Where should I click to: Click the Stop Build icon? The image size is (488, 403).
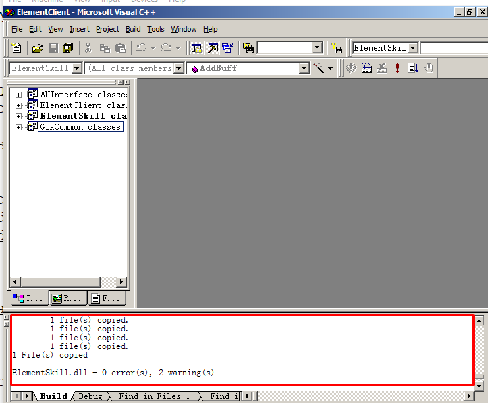pos(382,68)
